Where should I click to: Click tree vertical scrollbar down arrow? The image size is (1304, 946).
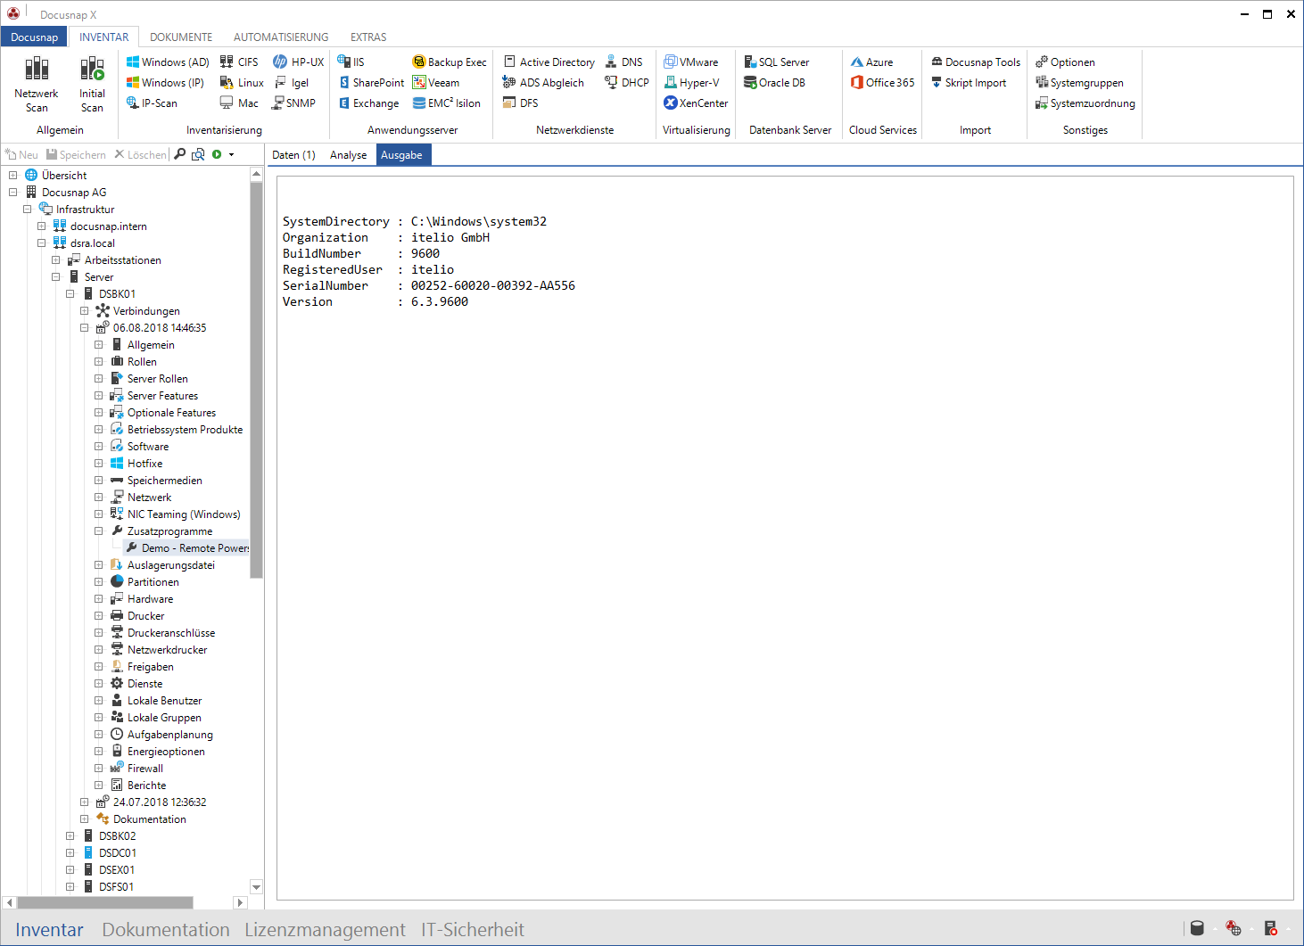point(257,886)
